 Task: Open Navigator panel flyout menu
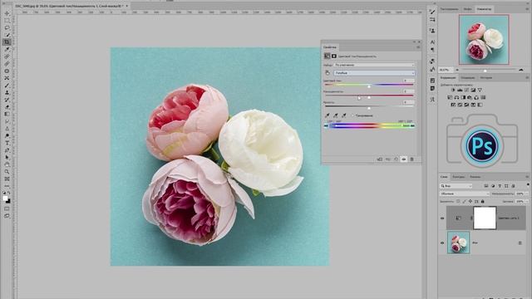click(528, 9)
